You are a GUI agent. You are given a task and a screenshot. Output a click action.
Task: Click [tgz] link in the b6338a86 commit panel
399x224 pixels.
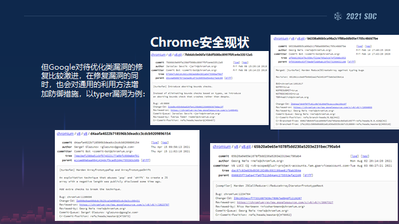tap(368, 46)
